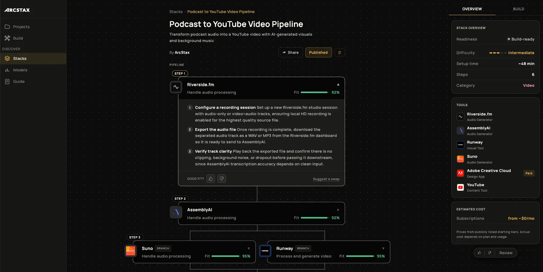Thumbs up Riverside.fm good fit
The image size is (543, 272).
211,179
